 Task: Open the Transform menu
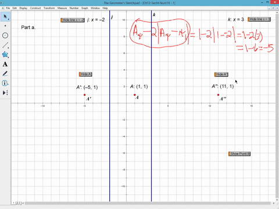(49, 8)
